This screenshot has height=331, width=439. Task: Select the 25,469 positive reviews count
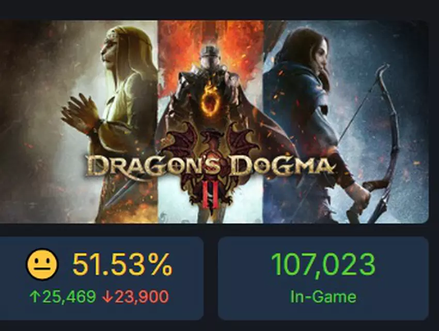pyautogui.click(x=69, y=296)
